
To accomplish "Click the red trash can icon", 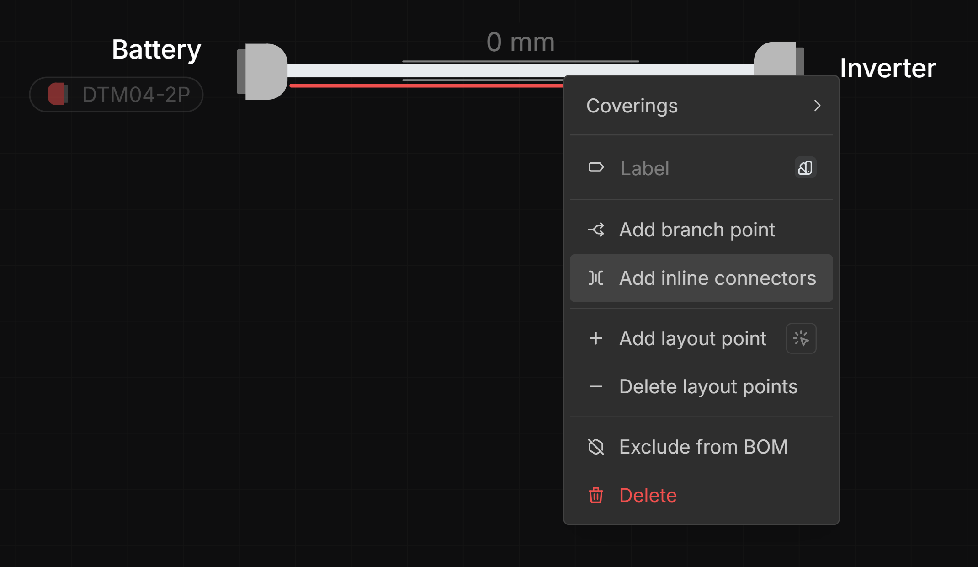I will pos(596,495).
